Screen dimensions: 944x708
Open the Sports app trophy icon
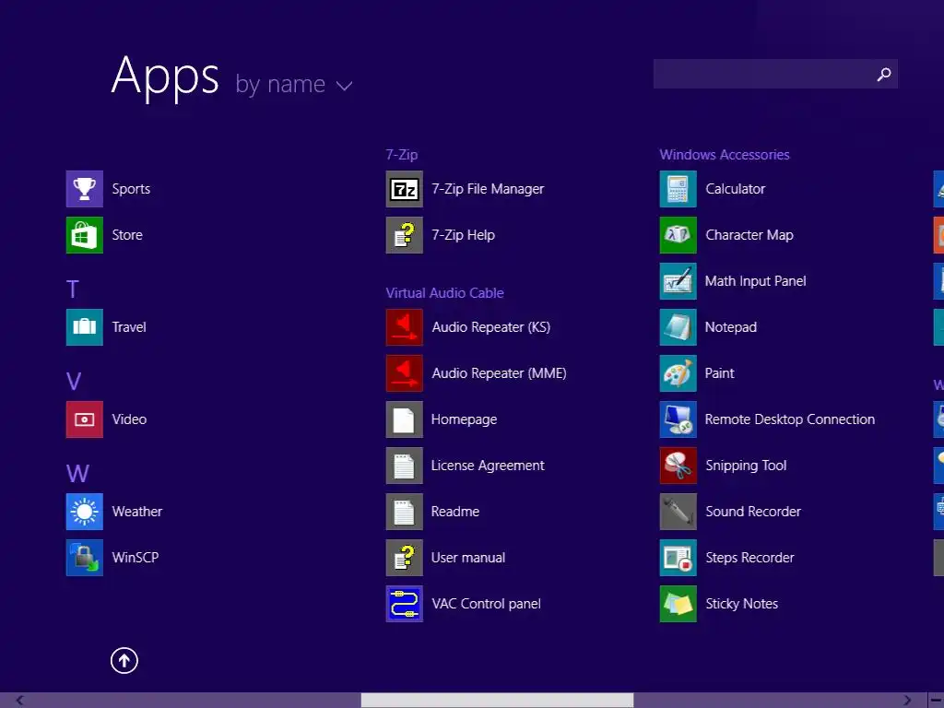click(x=84, y=189)
